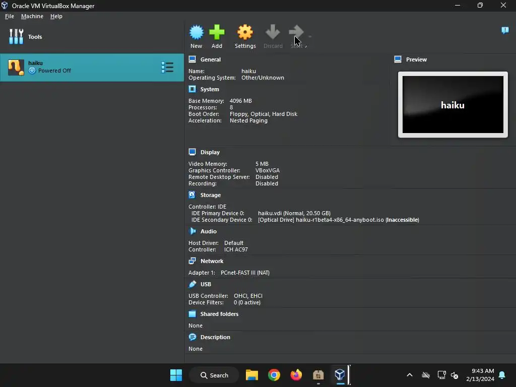Viewport: 516px width, 387px height.
Task: Select the haiku virtual machine entry
Action: [x=92, y=67]
